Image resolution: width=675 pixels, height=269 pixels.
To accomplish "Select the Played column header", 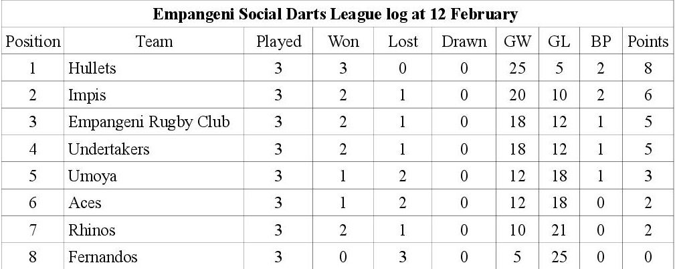I will 279,41.
